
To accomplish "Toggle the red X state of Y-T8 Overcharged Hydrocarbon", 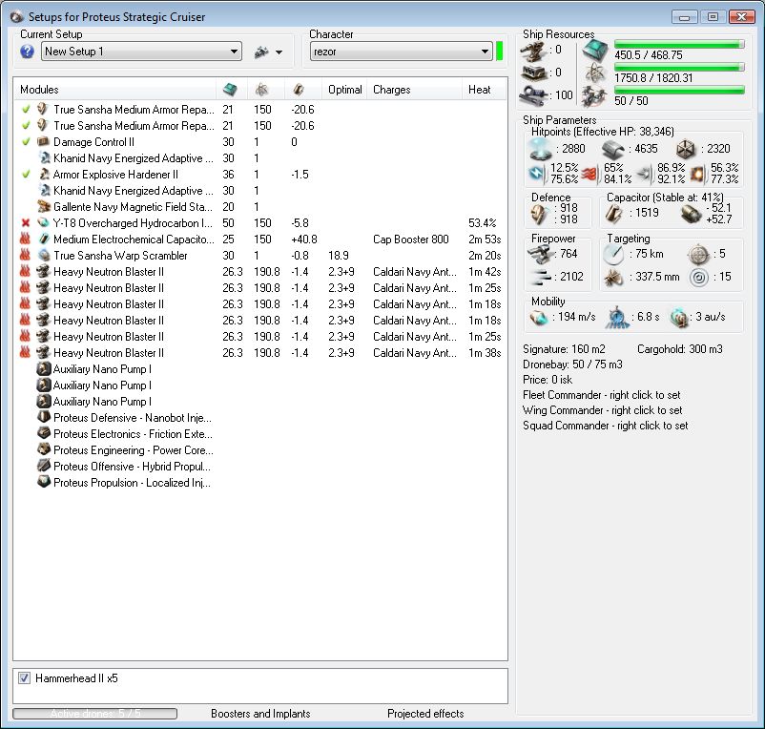I will pyautogui.click(x=26, y=223).
